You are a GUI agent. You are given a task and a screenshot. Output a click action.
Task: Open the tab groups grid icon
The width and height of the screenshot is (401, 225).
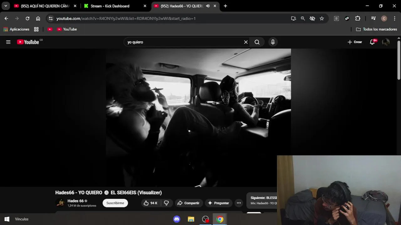pyautogui.click(x=36, y=29)
